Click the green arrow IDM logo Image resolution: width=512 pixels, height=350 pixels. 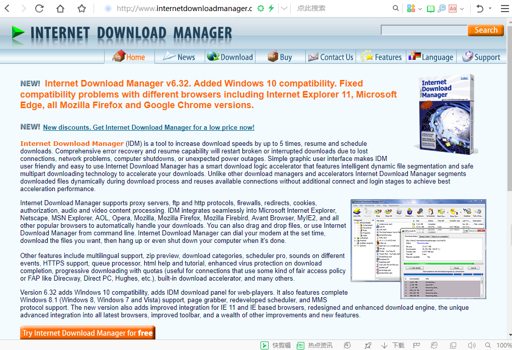18,34
